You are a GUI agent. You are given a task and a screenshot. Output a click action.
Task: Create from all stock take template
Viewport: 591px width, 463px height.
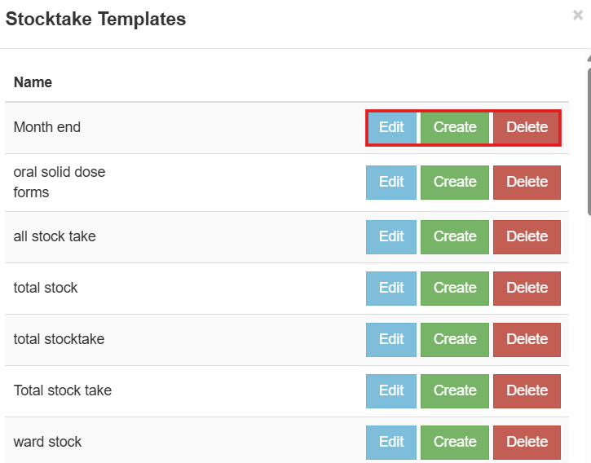pyautogui.click(x=455, y=236)
